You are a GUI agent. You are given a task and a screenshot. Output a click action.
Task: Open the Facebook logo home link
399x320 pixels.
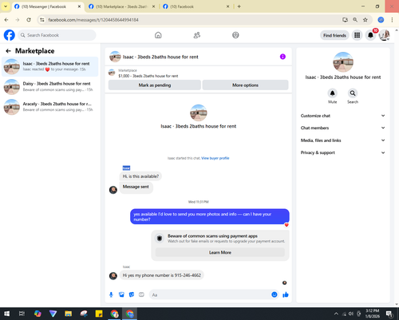coord(10,35)
